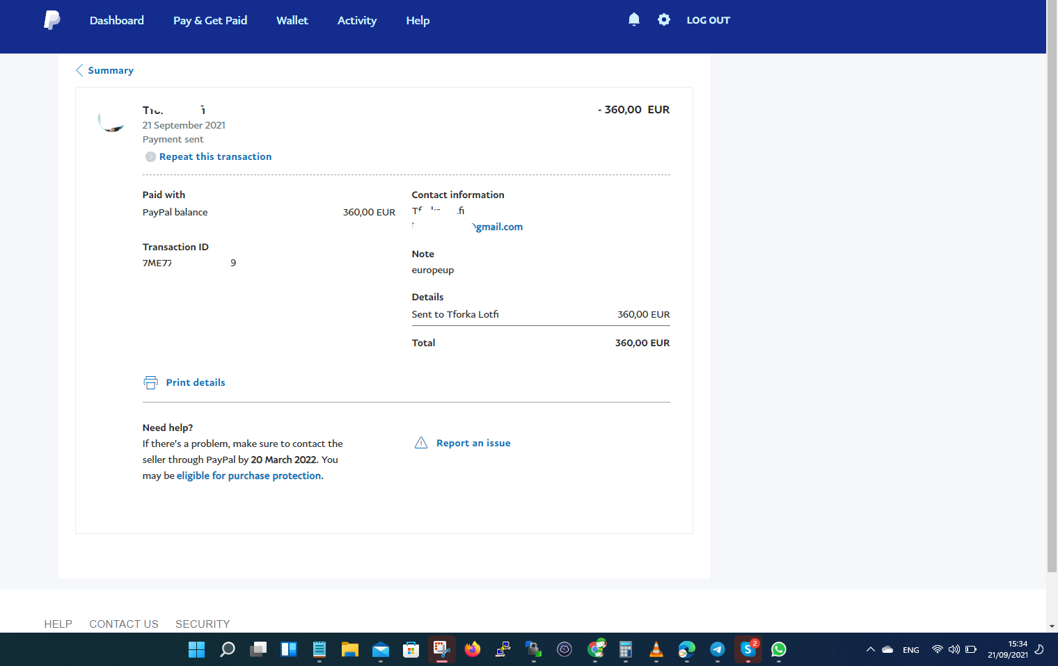Open the taskbar clock and date
Image resolution: width=1058 pixels, height=666 pixels.
pos(1008,649)
